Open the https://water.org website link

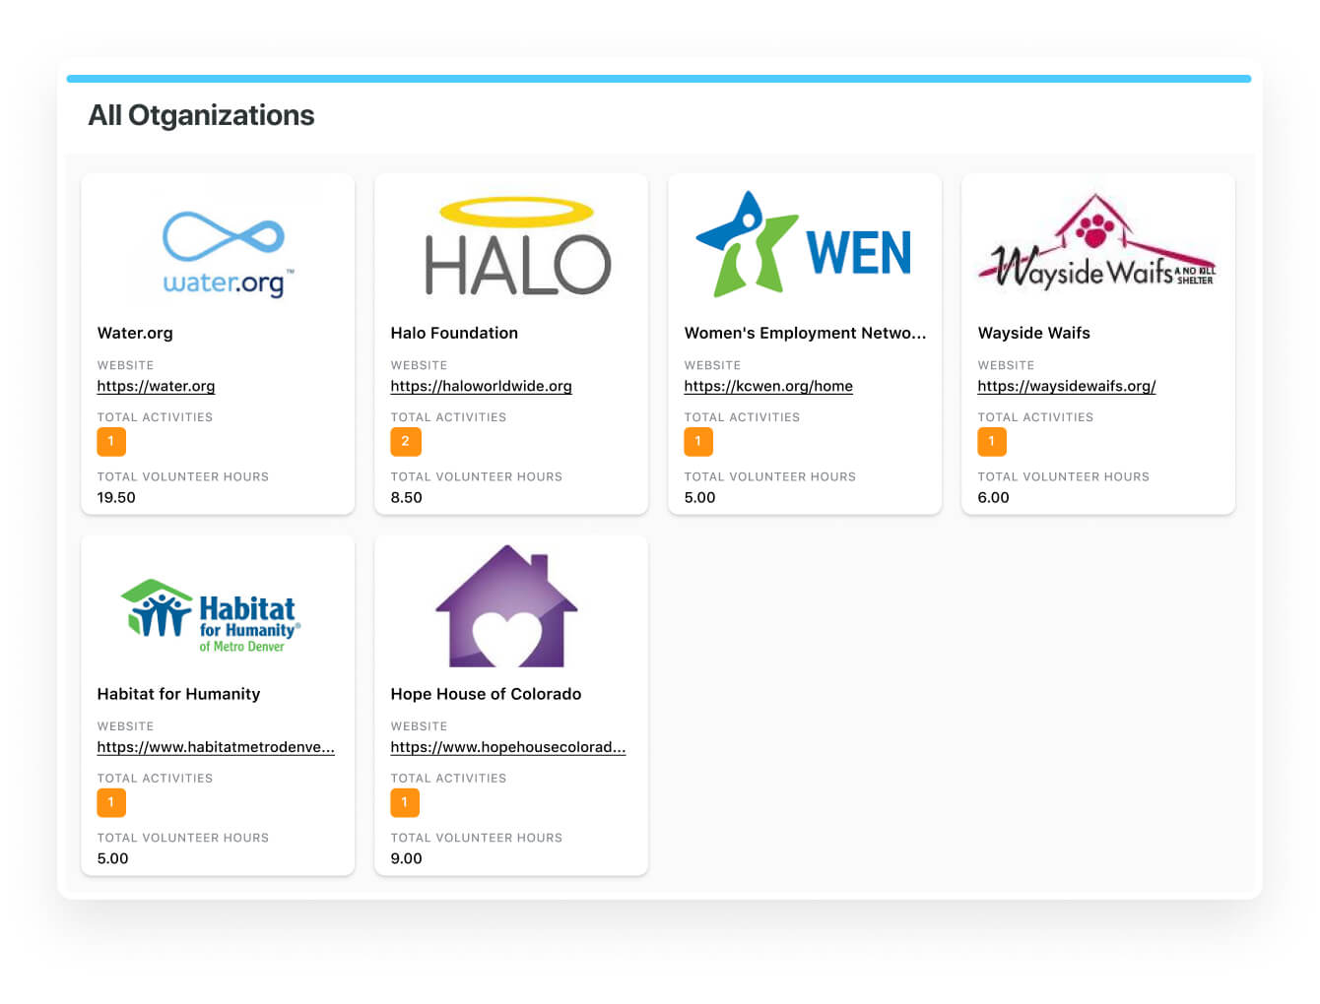point(156,386)
